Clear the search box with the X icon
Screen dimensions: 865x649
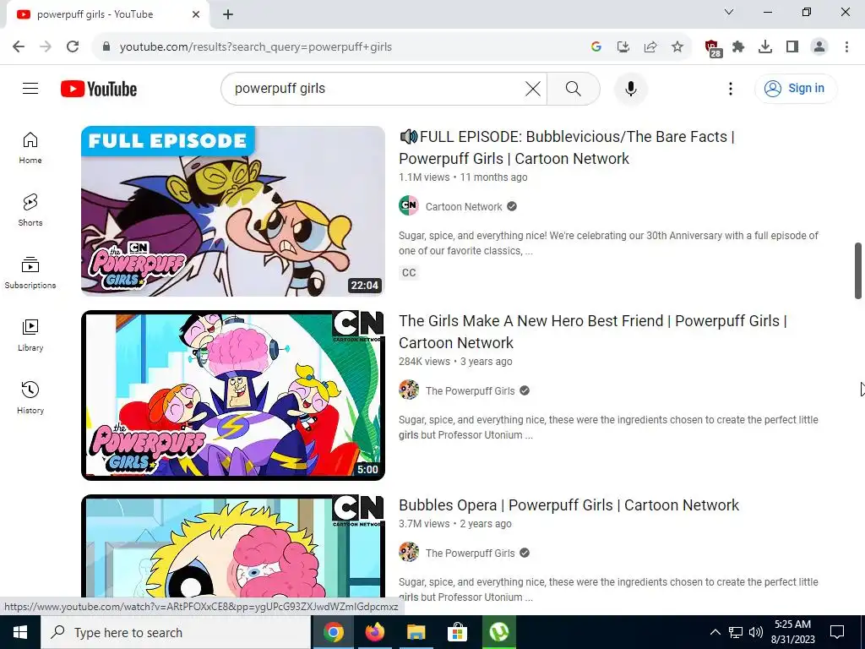[532, 89]
